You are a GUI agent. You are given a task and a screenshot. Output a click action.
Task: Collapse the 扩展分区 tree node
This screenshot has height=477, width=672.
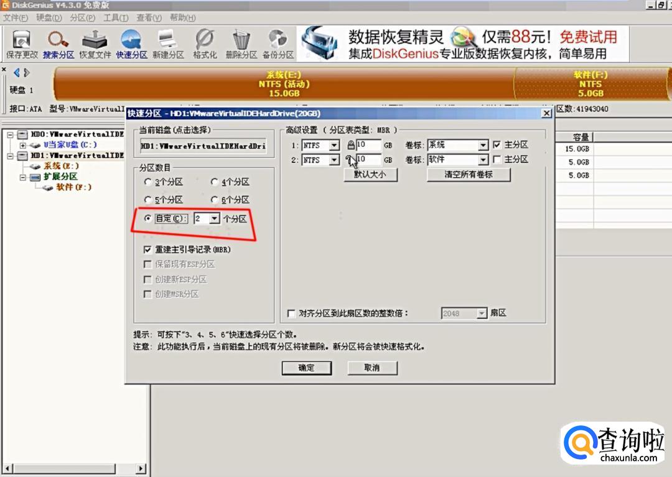pyautogui.click(x=22, y=177)
